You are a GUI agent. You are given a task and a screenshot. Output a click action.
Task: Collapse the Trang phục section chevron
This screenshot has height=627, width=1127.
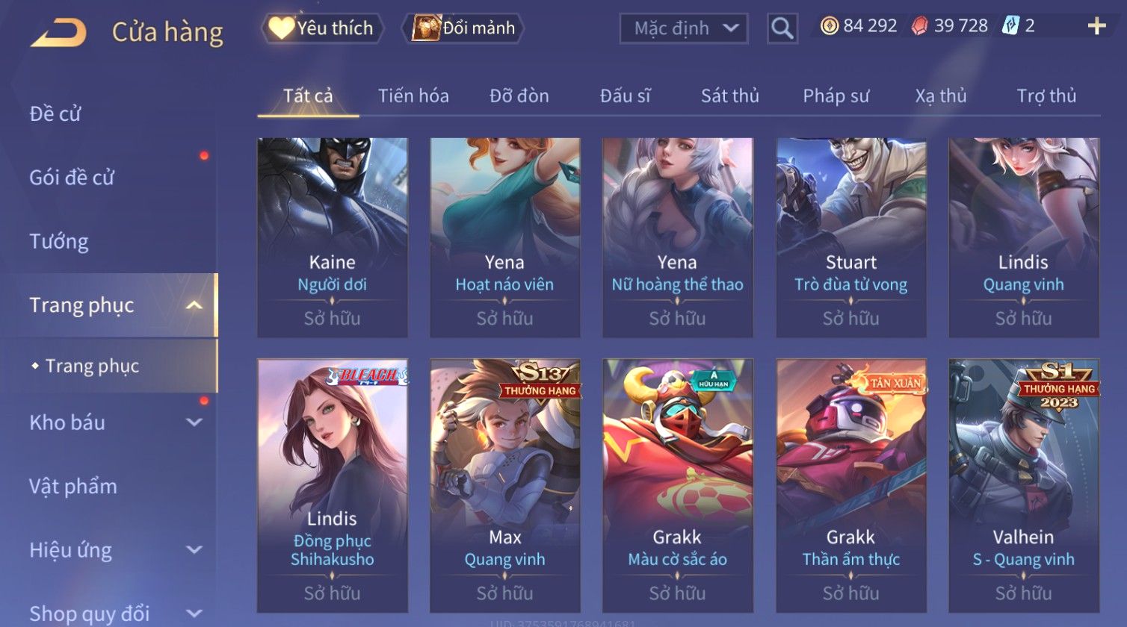[194, 305]
